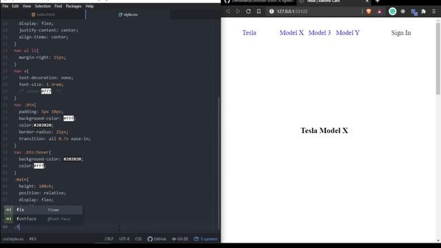
Task: Open the Find menu
Action: tap(58, 6)
